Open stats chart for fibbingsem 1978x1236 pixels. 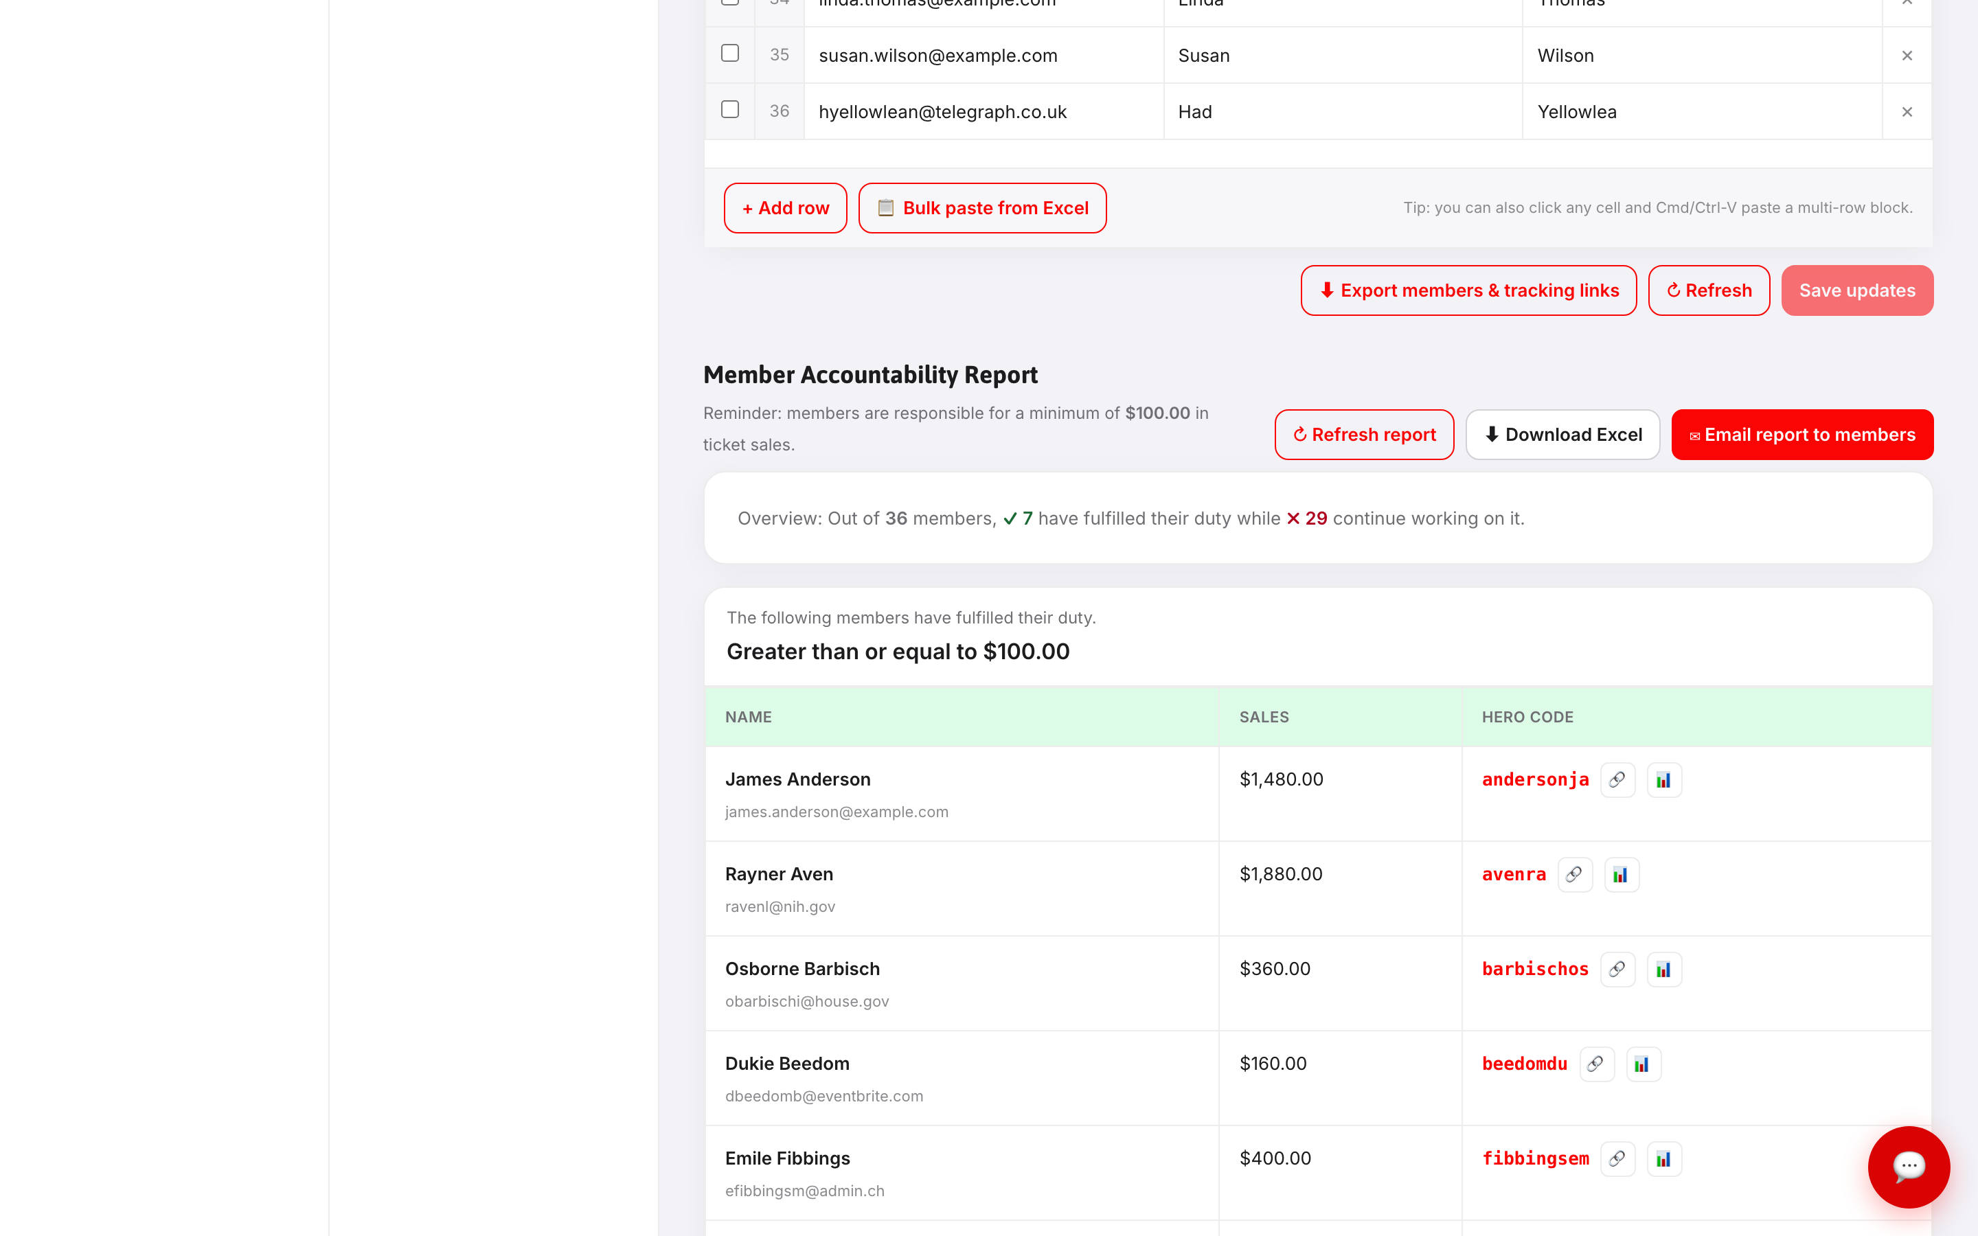point(1663,1159)
